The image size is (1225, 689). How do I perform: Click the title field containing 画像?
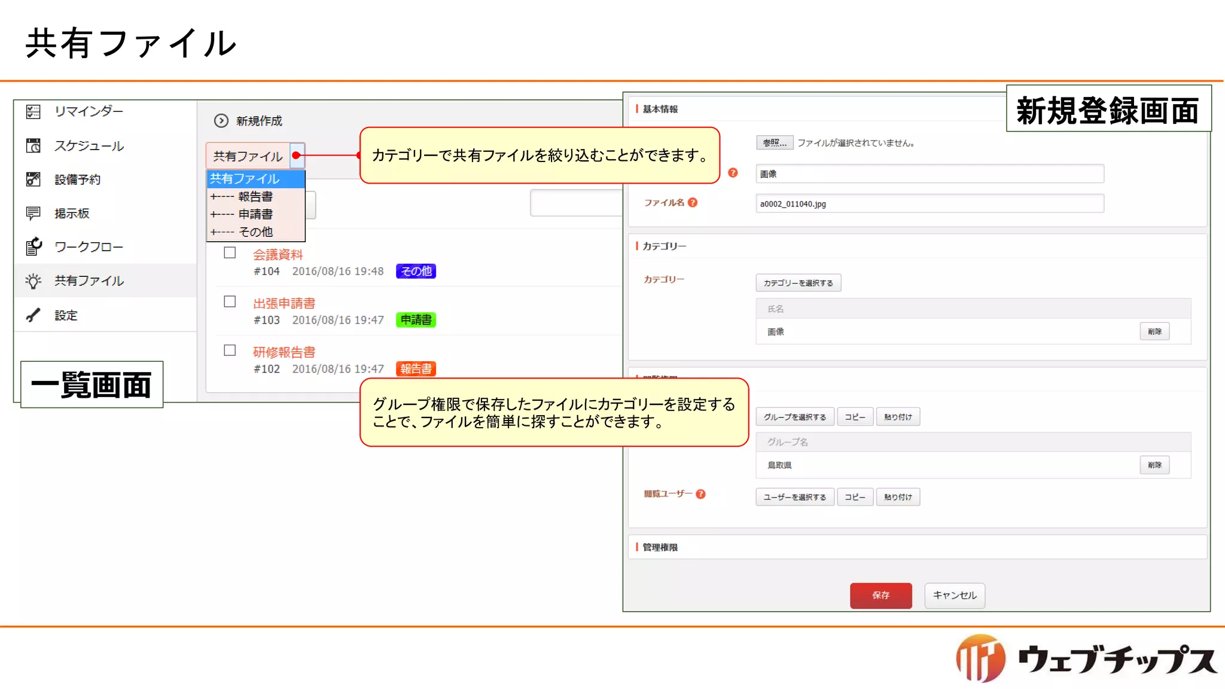point(930,174)
